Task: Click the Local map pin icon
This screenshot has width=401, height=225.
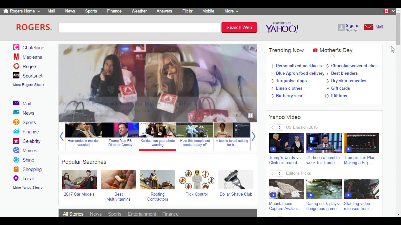Action: coord(16,178)
